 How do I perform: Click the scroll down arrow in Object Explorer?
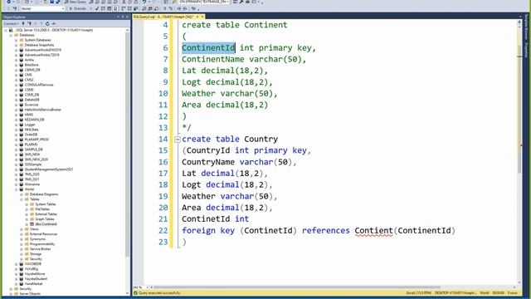click(x=127, y=293)
